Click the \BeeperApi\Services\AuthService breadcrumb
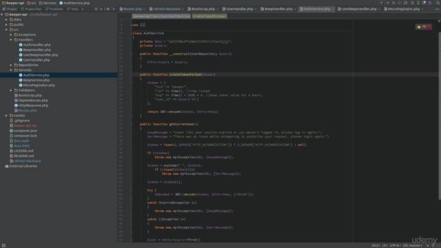The width and height of the screenshot is (441, 248). tap(161, 17)
